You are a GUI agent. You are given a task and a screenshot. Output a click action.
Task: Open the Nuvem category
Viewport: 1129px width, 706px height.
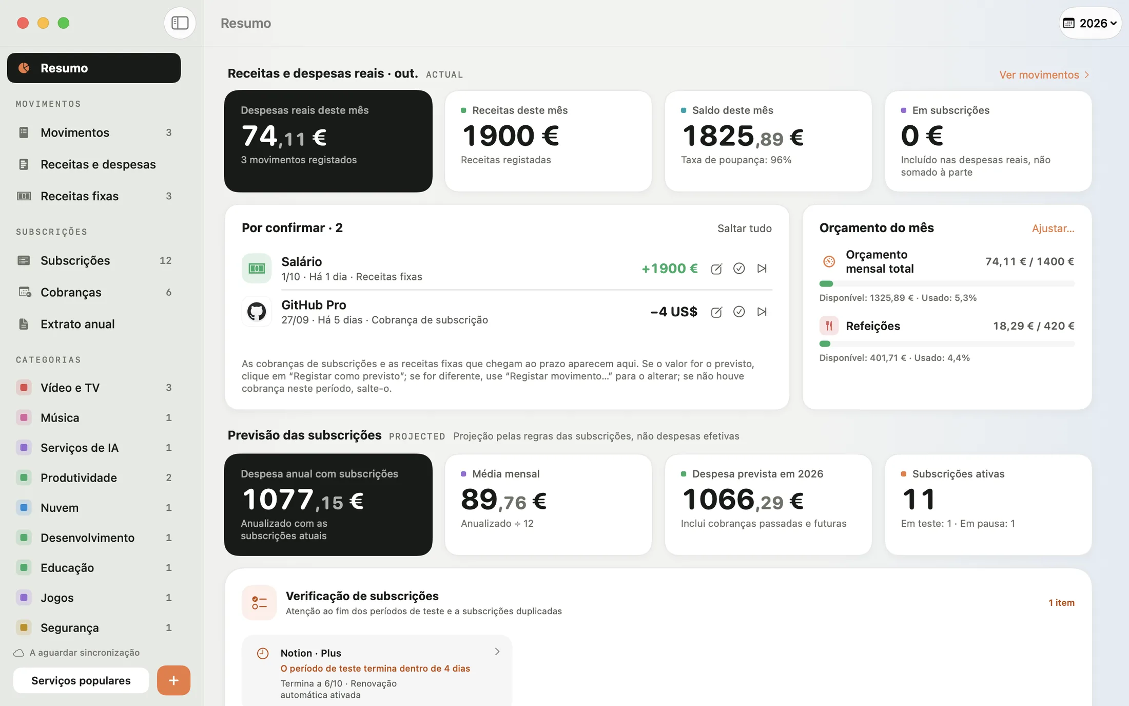pos(94,508)
